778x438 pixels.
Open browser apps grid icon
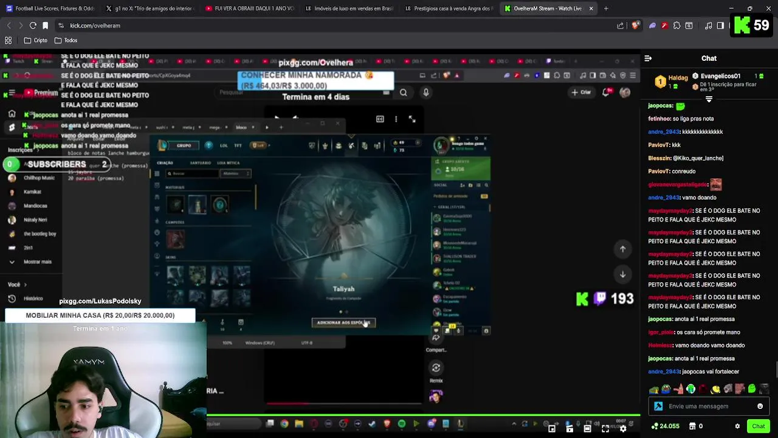coord(9,40)
